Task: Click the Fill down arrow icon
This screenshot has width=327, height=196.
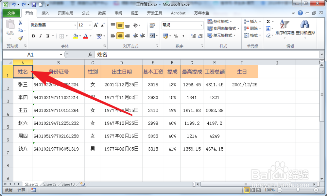Action: pyautogui.click(x=268, y=28)
